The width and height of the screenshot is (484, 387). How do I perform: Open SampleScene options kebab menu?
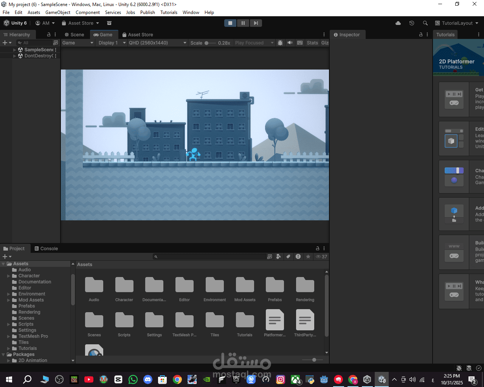[x=56, y=50]
